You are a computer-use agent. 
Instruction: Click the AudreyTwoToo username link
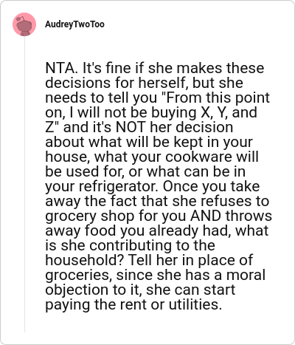(74, 24)
